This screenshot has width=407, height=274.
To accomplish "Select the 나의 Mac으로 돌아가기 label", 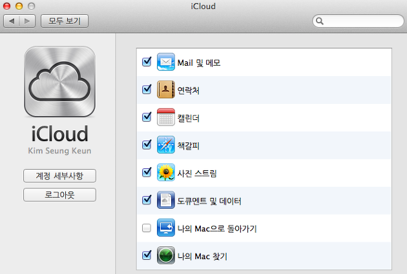I will pos(217,229).
